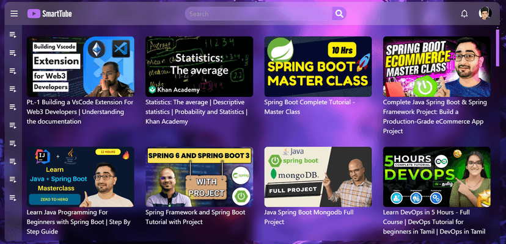Select the first playlist icon in sidebar
Viewport: 506px width, 244px height.
coord(13,35)
